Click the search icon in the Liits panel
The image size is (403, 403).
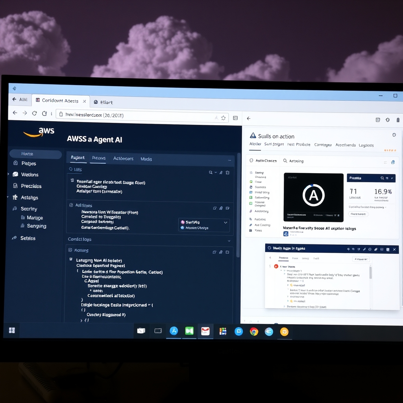211,172
